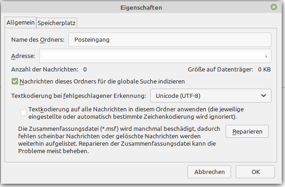Click the "Adresse:" label
This screenshot has height=187, width=285.
point(23,56)
